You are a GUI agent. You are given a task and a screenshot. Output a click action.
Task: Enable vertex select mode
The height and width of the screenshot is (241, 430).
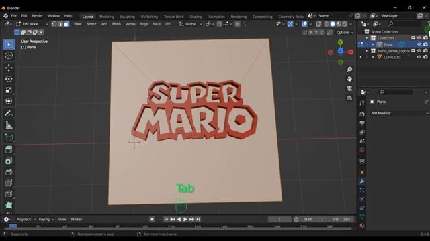(x=54, y=24)
